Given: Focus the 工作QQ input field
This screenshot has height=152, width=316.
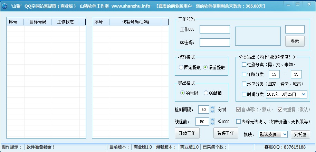Looking at the screenshot, I should point(214,29).
